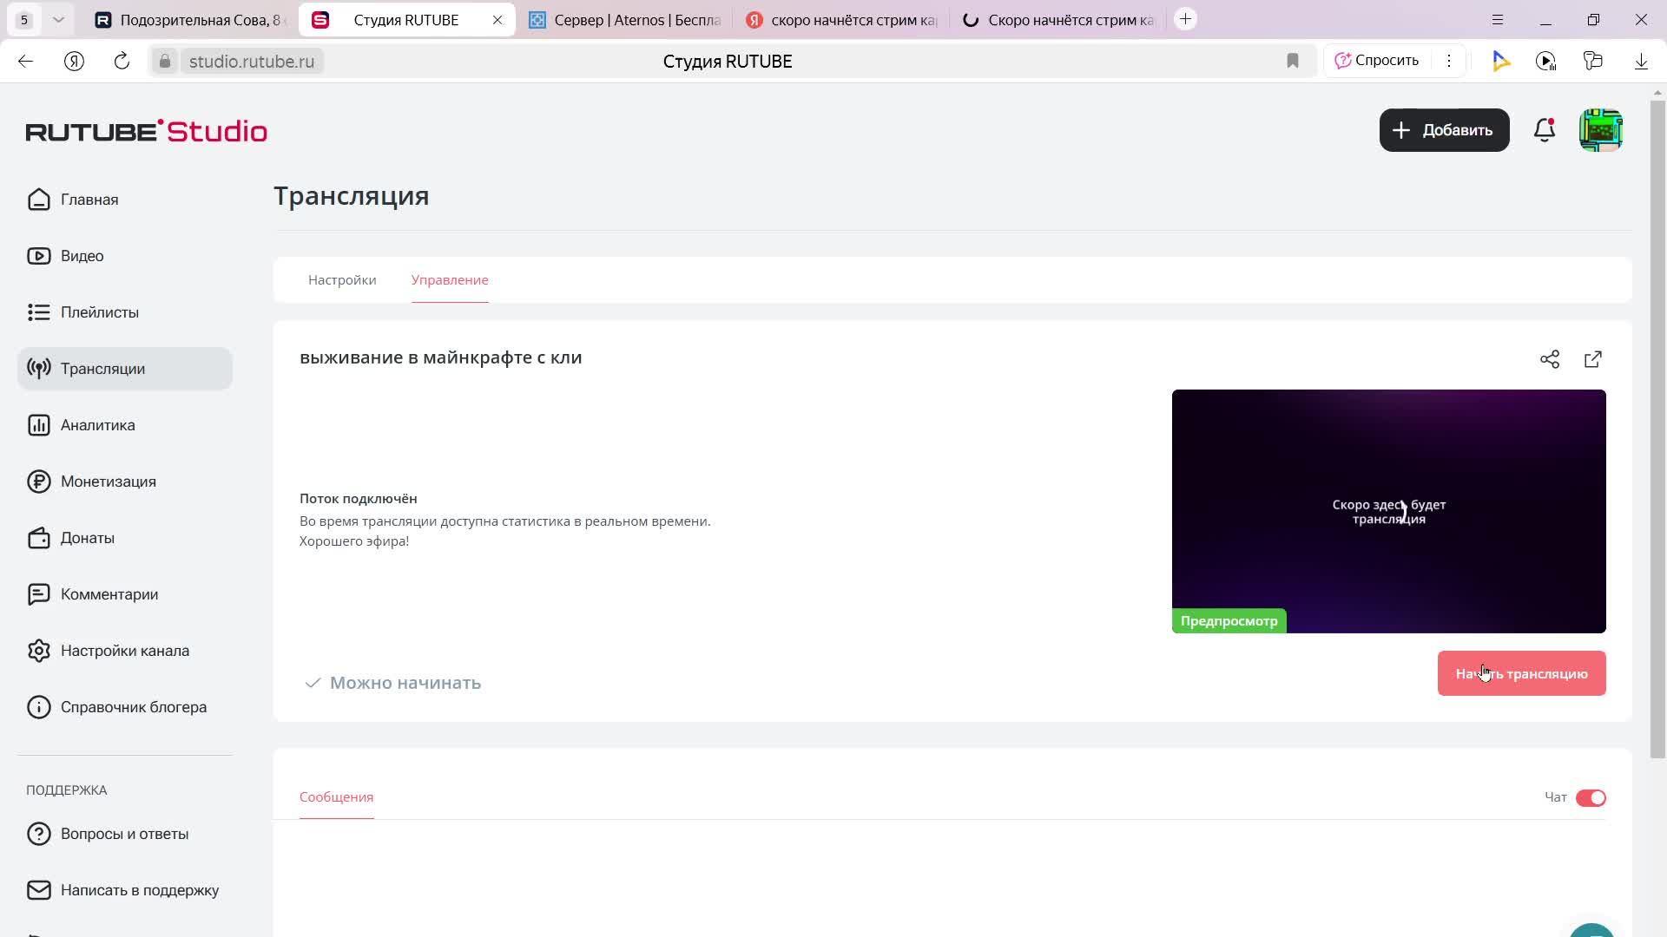Switch to the loading Скоро начнётся стрим tab

1059,19
